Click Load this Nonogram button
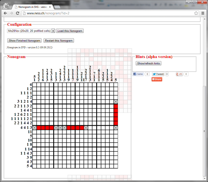 pos(70,31)
